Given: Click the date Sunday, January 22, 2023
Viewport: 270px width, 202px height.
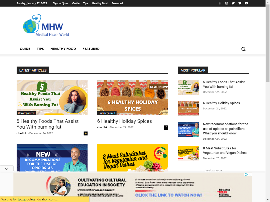Looking at the screenshot, I should [32, 3].
